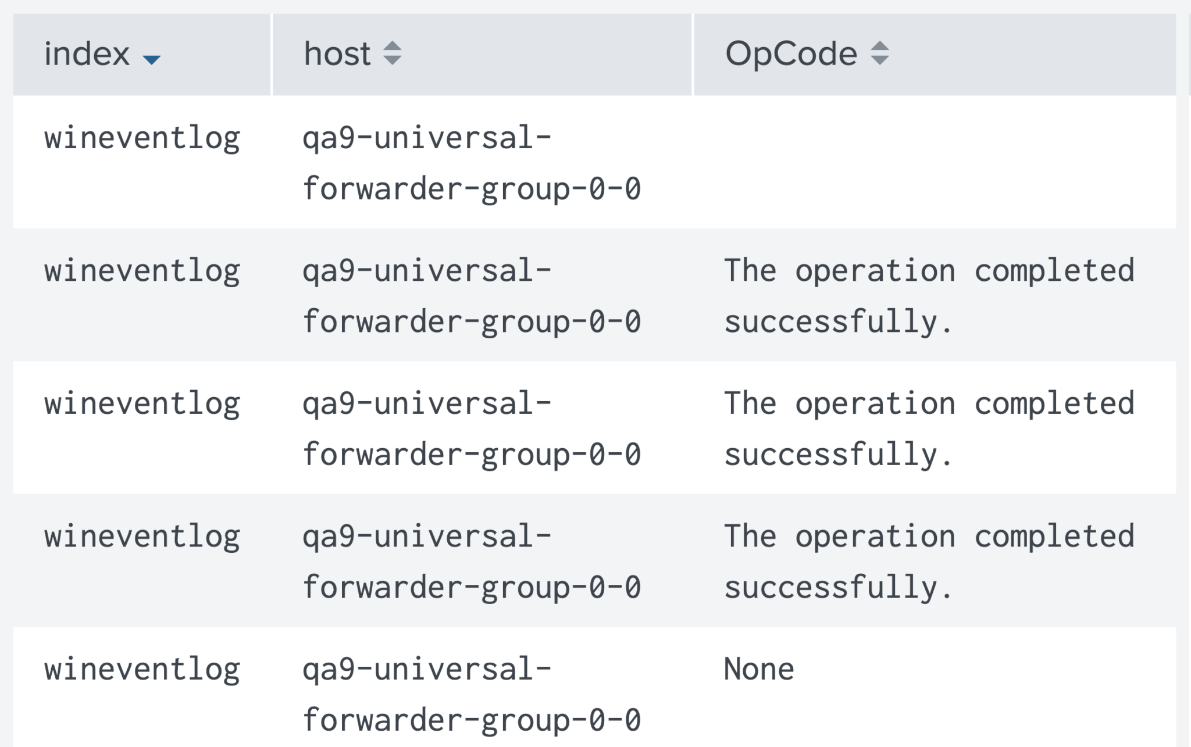Click the None OpCode value
1191x747 pixels.
coord(759,669)
